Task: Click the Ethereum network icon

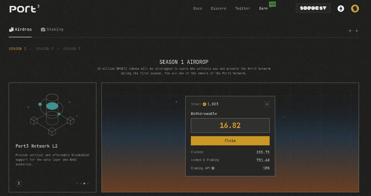Action: [x=341, y=8]
